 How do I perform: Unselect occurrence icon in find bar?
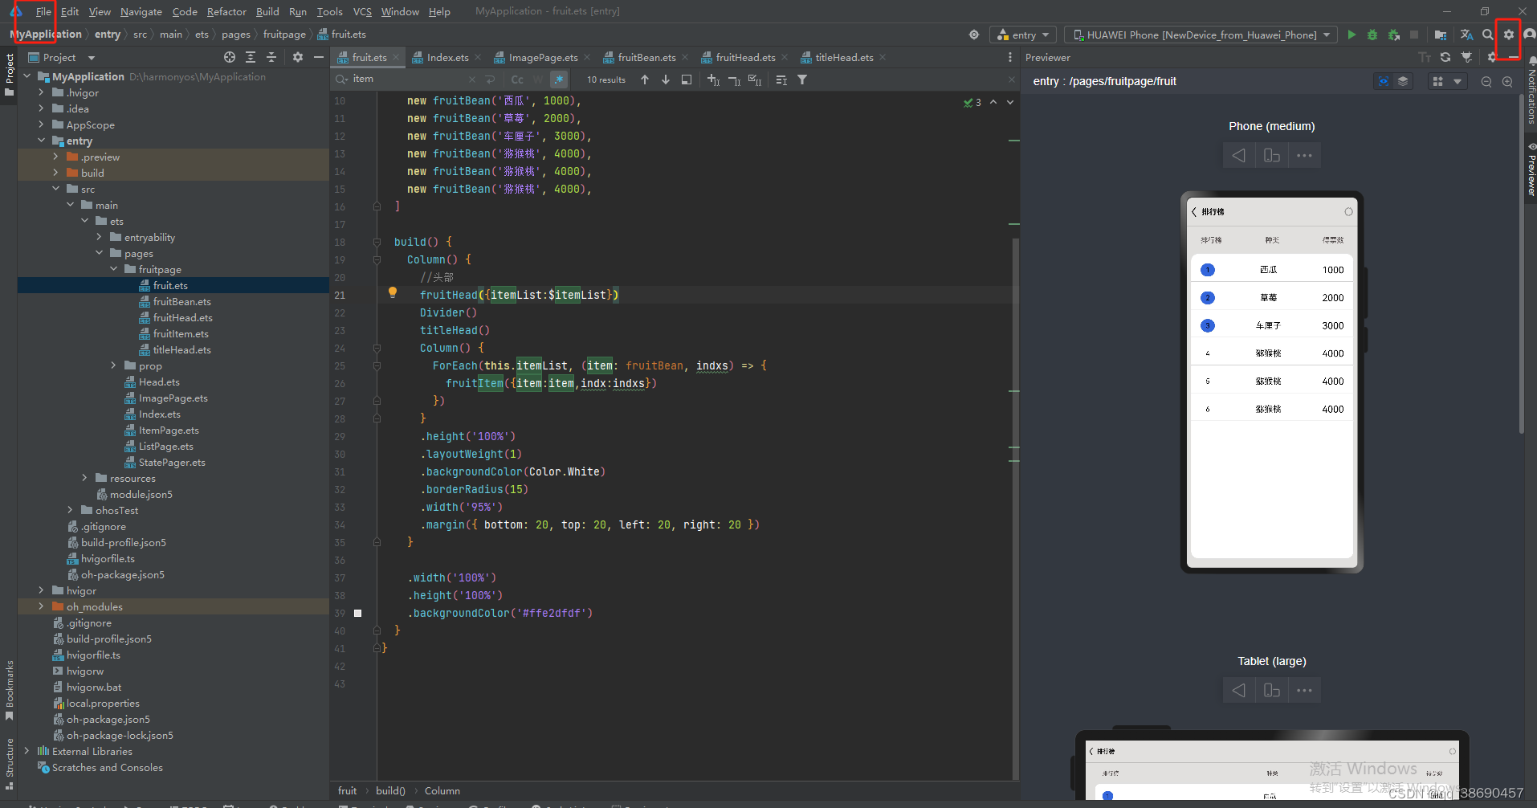tap(734, 80)
